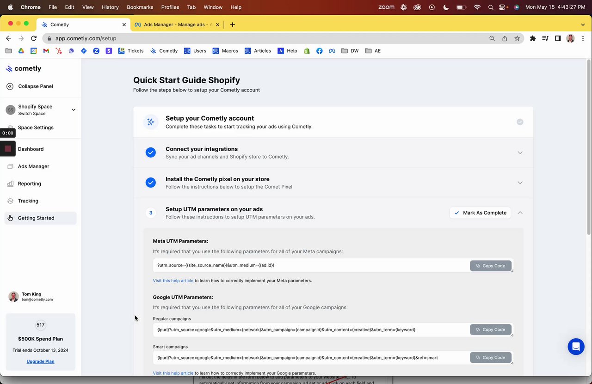Visit this help article for Meta parameters
The width and height of the screenshot is (592, 384).
click(x=173, y=280)
